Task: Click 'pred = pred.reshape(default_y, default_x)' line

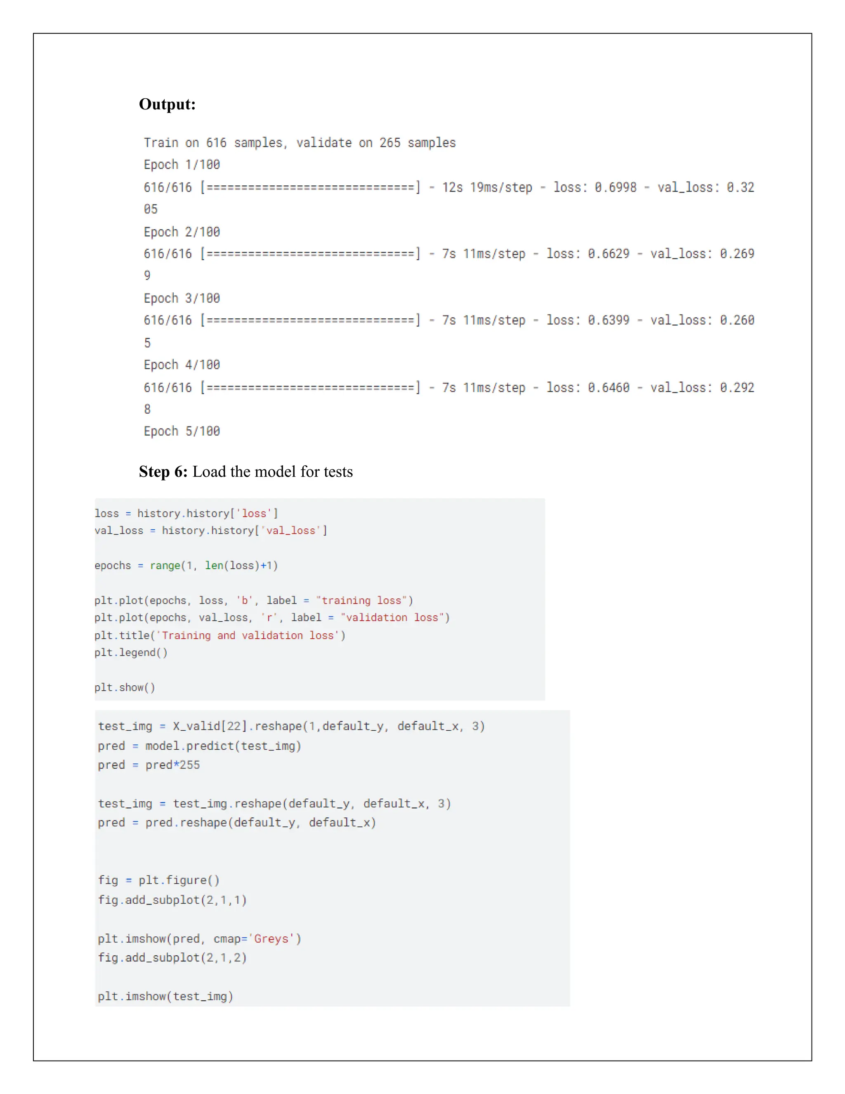Action: click(x=237, y=822)
